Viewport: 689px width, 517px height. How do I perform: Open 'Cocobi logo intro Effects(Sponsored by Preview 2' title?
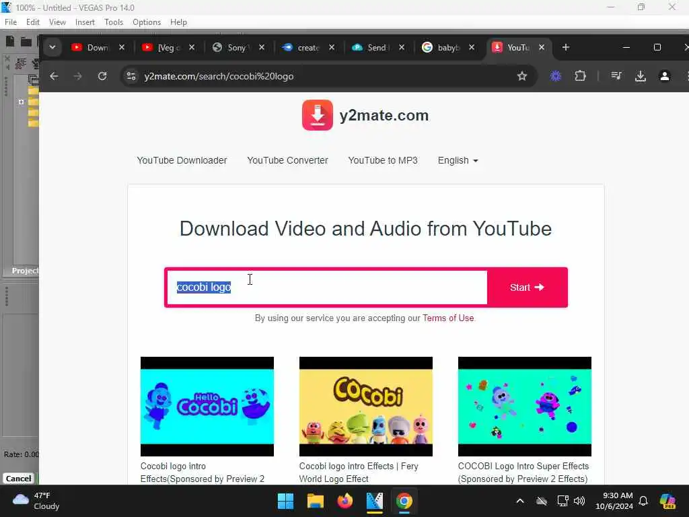click(x=203, y=473)
